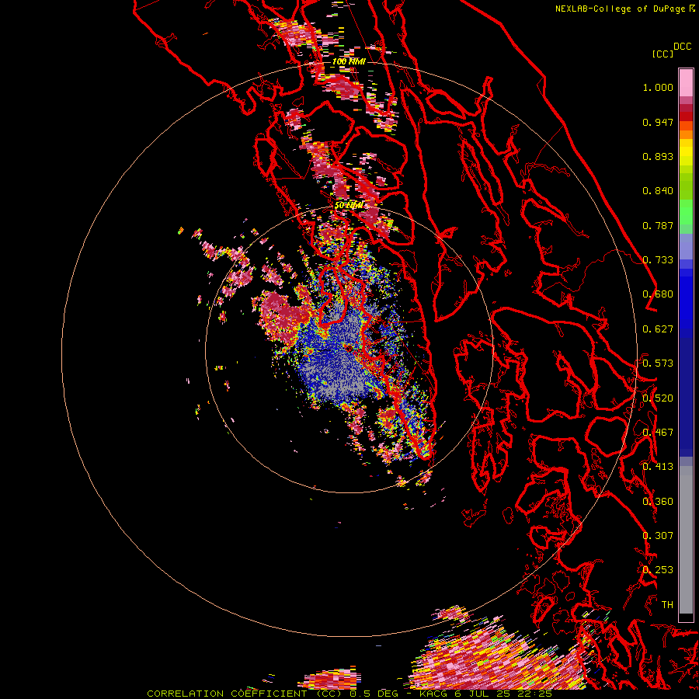Screen dimensions: 699x699
Task: Click the 0.573 legend value
Action: pyautogui.click(x=658, y=363)
